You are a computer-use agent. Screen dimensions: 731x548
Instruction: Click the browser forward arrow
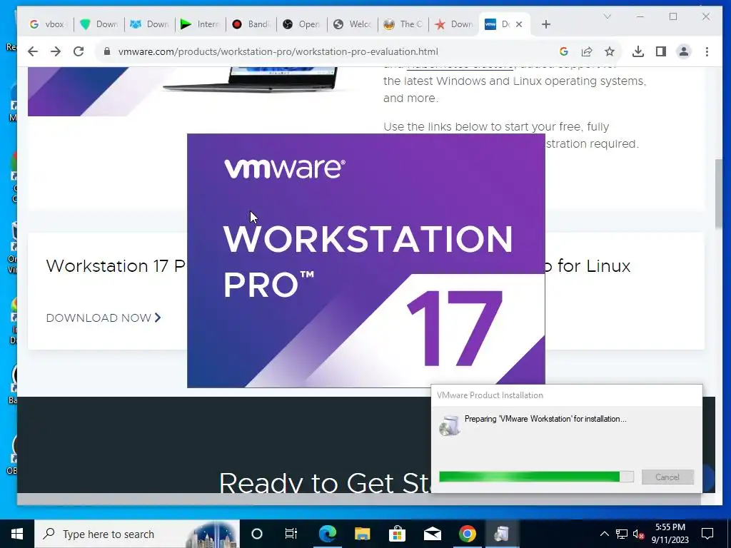click(56, 51)
